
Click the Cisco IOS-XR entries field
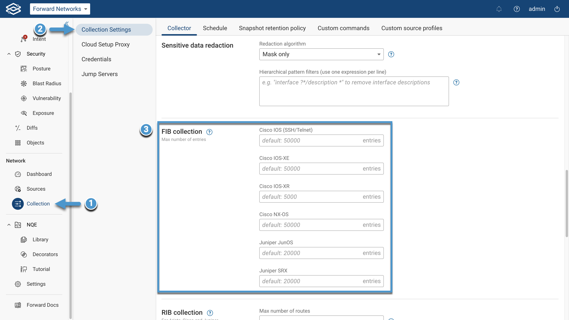(311, 197)
